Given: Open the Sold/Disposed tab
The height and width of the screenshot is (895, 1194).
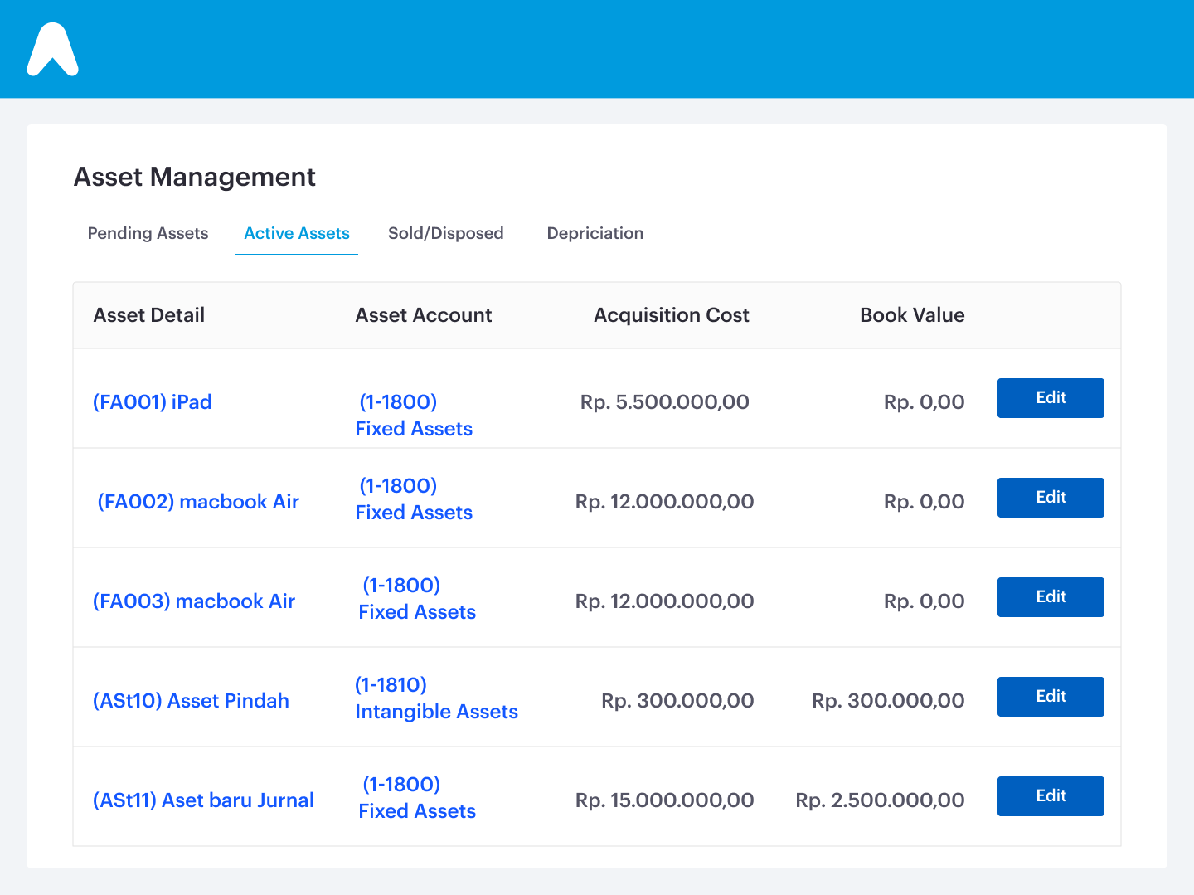Looking at the screenshot, I should pos(446,233).
